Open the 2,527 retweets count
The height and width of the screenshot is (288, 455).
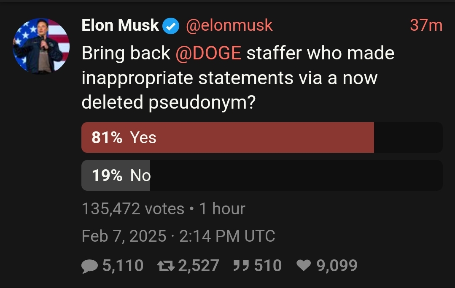[198, 266]
